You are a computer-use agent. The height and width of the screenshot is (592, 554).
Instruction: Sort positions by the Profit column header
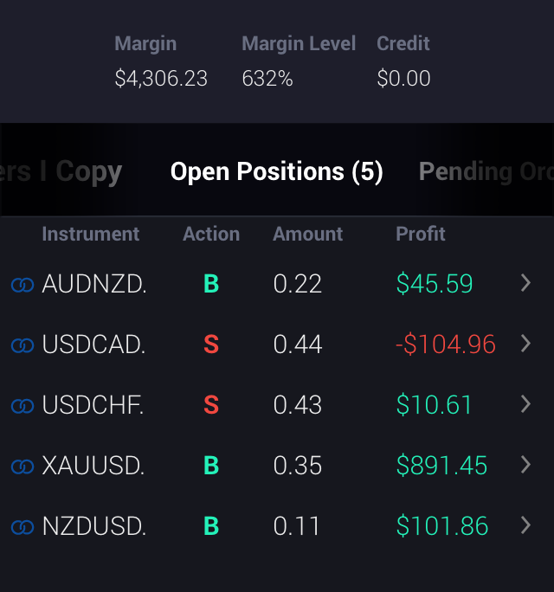[x=421, y=234]
